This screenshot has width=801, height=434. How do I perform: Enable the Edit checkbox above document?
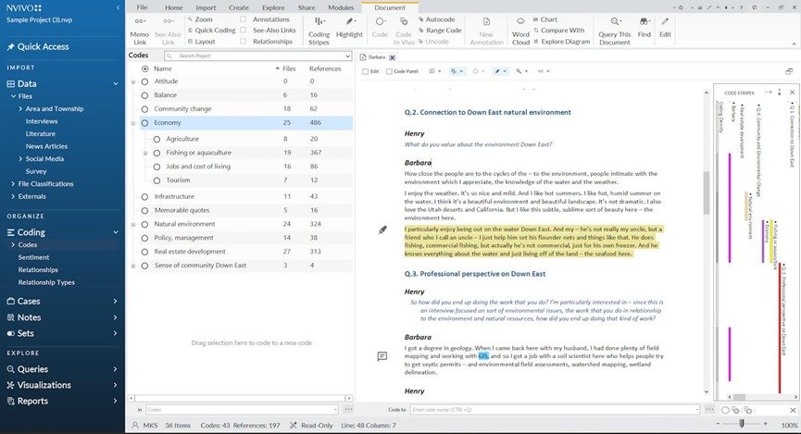(365, 71)
